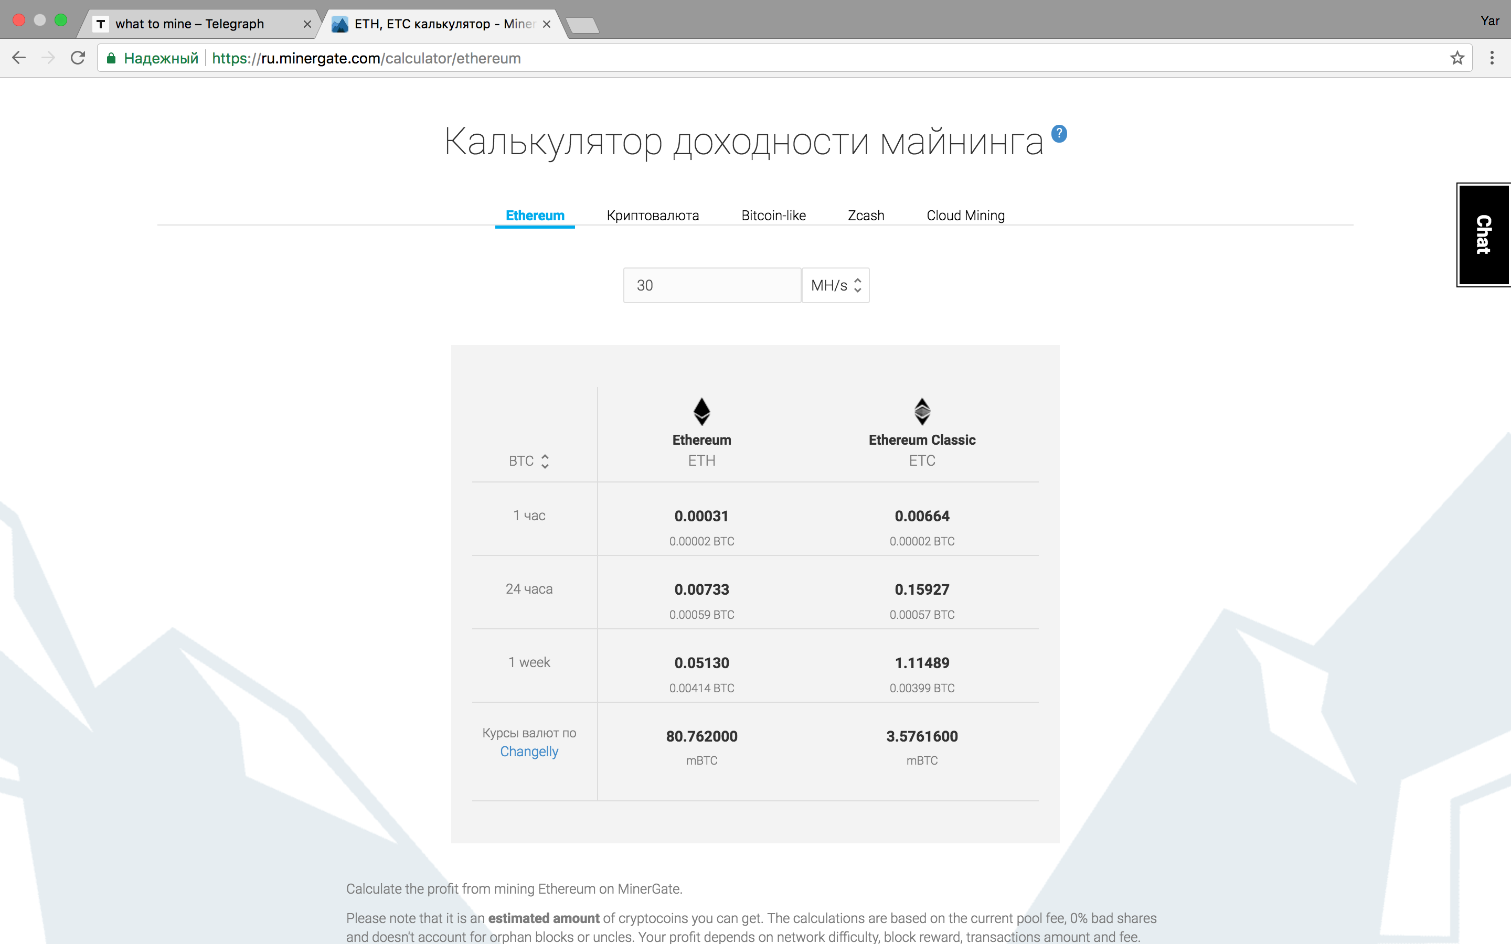Click the hashrate input field showing 30
Image resolution: width=1511 pixels, height=944 pixels.
click(x=712, y=285)
